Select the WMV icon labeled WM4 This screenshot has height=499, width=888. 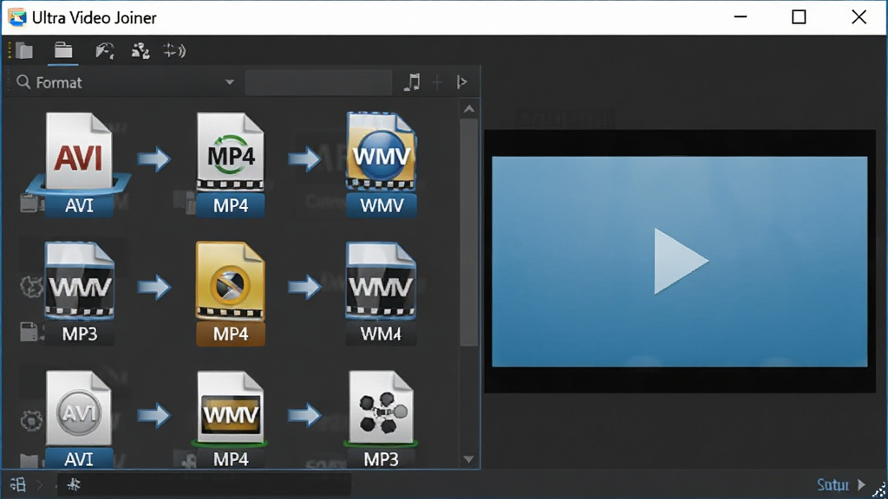coord(382,282)
